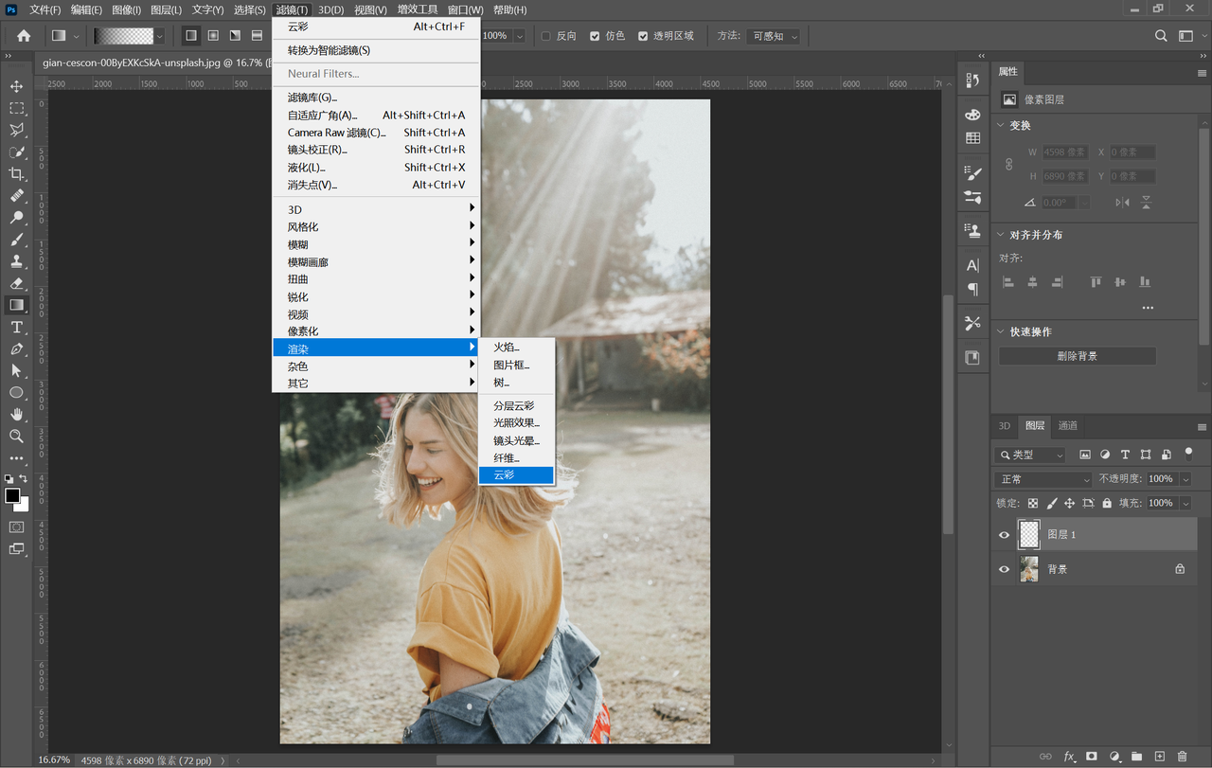Hide the 背景 layer visibility eye
This screenshot has height=768, width=1212.
tap(1004, 569)
